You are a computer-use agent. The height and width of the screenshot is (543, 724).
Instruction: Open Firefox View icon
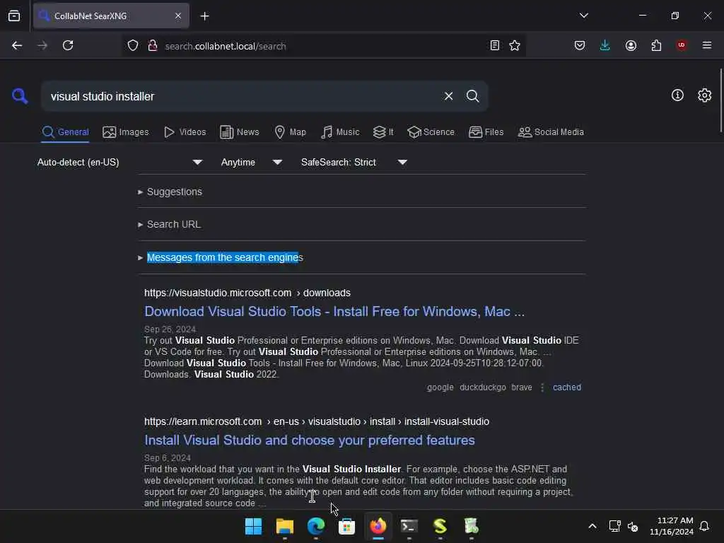tap(14, 16)
